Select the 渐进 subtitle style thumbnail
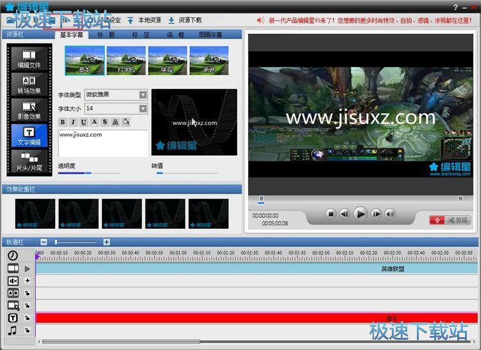The width and height of the screenshot is (481, 350). [209, 60]
